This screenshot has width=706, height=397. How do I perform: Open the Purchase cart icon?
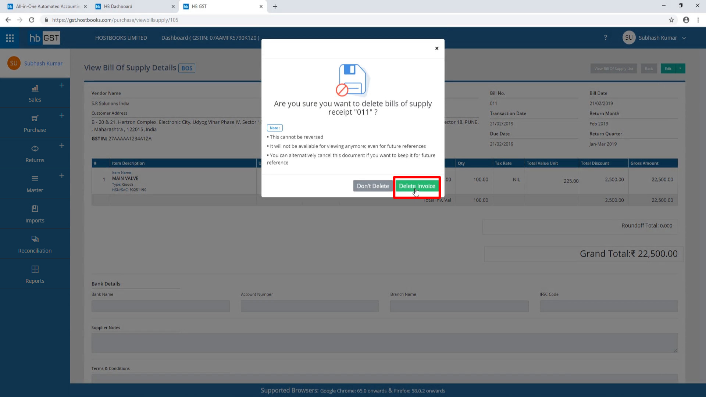tap(35, 118)
